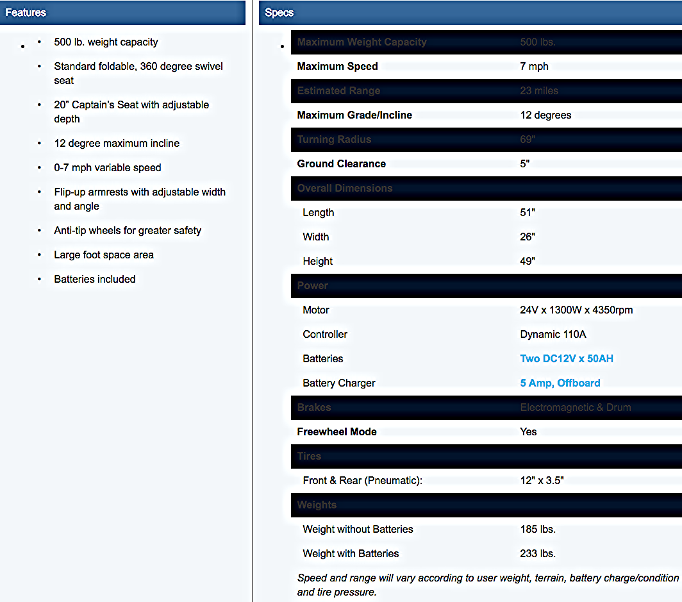Select the Maximum Weight Capacity row
This screenshot has width=682, height=602.
(x=486, y=42)
